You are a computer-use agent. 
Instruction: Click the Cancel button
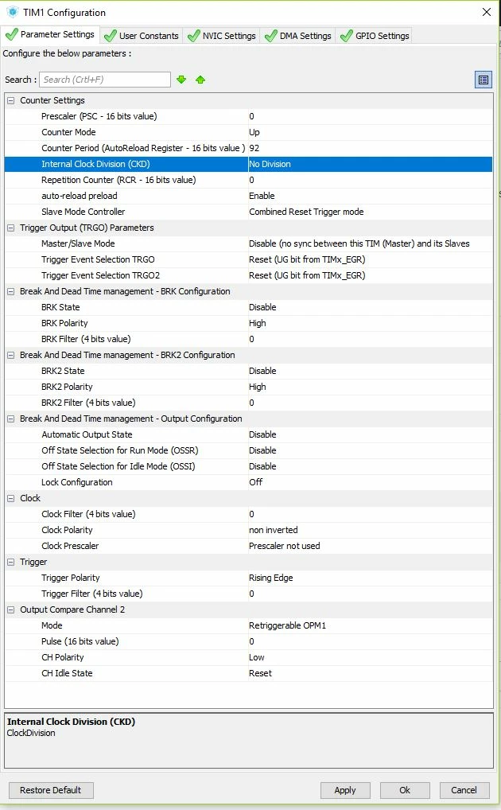point(464,790)
